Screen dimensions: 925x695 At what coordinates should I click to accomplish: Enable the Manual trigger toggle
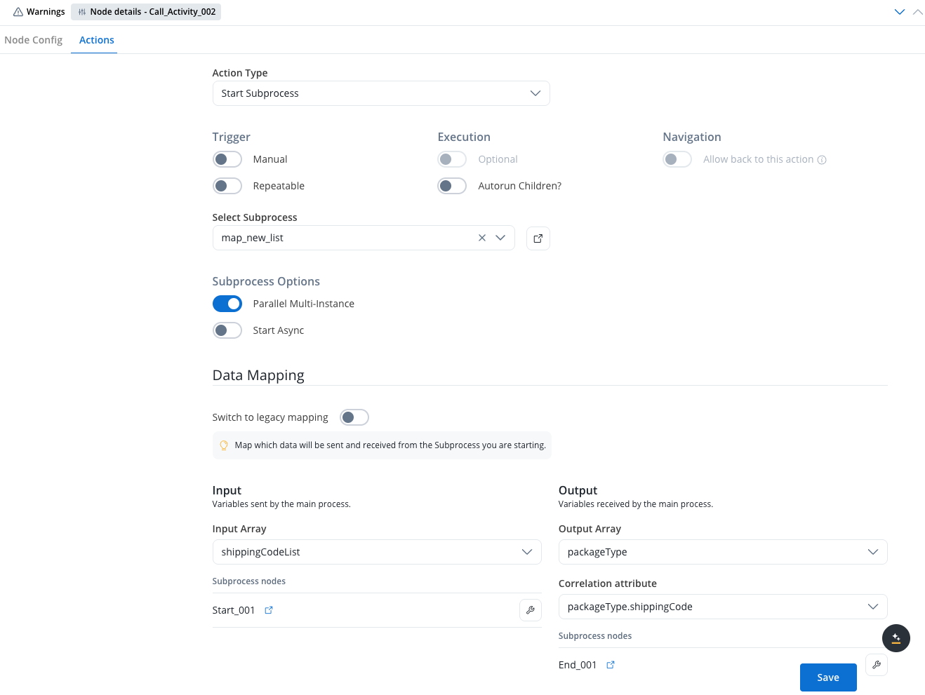(227, 159)
